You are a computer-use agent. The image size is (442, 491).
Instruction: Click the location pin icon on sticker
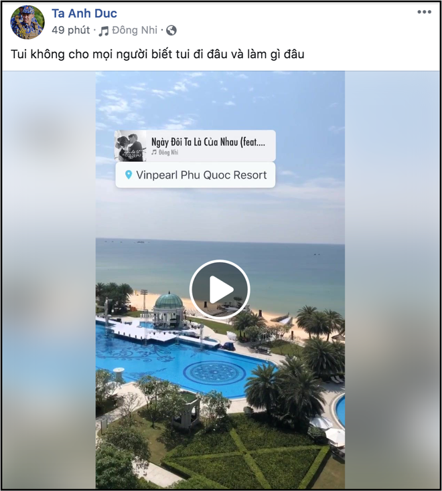(x=128, y=175)
